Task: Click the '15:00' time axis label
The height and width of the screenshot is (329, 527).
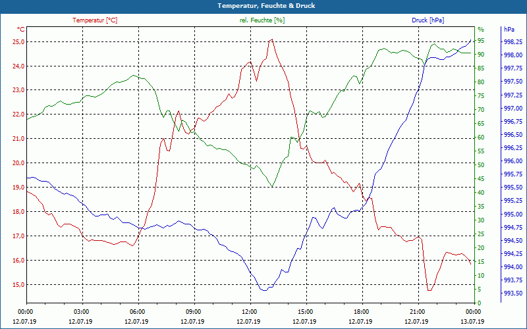Action: [x=305, y=311]
